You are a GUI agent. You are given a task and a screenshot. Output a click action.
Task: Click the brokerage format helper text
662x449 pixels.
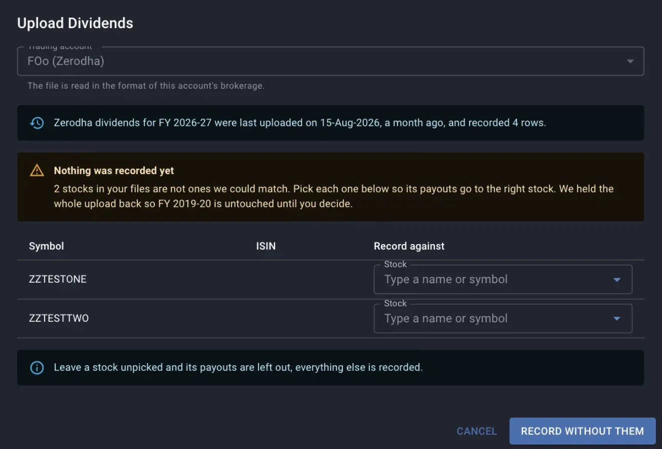pyautogui.click(x=146, y=86)
